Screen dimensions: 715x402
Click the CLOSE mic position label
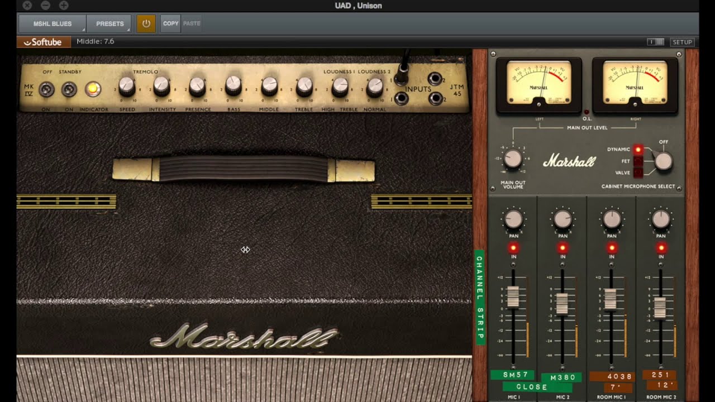tap(537, 386)
